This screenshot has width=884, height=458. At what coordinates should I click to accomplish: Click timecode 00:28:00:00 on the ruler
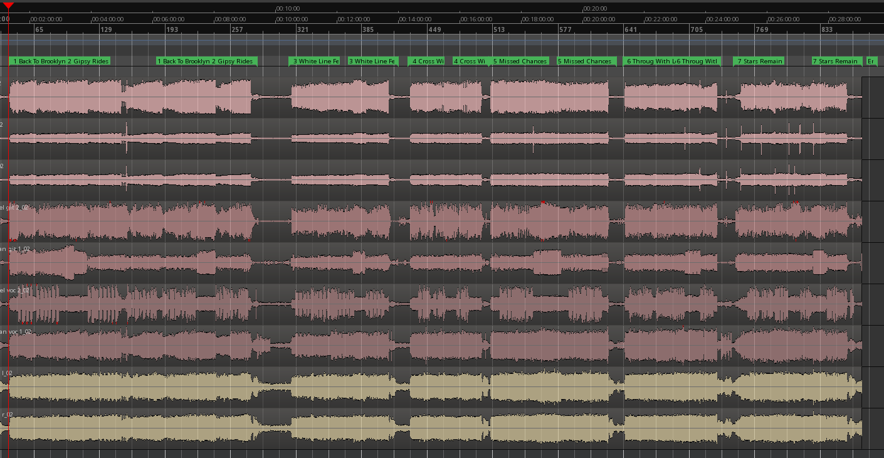pos(845,19)
